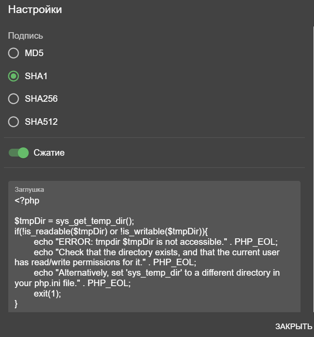The width and height of the screenshot is (314, 337).
Task: Click the Подпись section heading
Action: point(25,36)
